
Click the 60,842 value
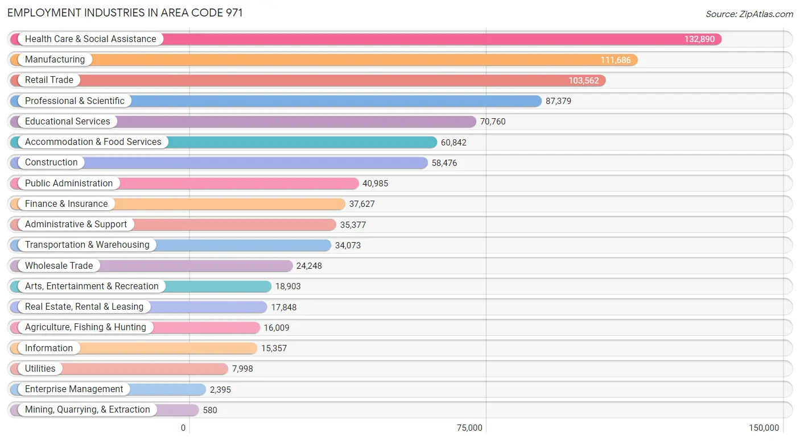pos(453,142)
